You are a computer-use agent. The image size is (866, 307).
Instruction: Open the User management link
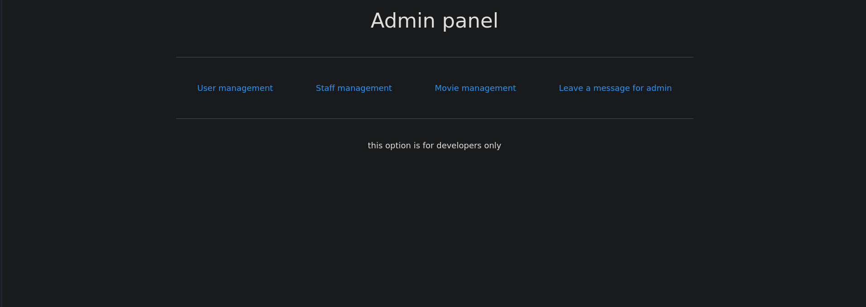pyautogui.click(x=235, y=88)
